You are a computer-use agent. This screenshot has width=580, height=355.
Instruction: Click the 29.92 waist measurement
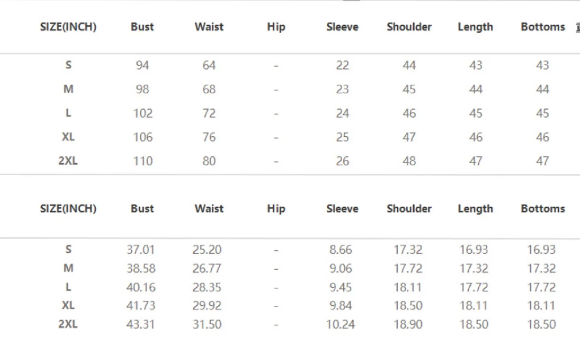point(207,306)
